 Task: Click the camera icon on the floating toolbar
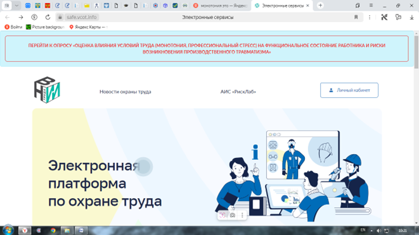pos(233,215)
